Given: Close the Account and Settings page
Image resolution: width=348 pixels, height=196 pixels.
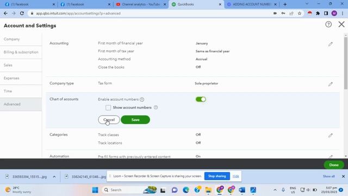Looking at the screenshot, I should coord(341,24).
